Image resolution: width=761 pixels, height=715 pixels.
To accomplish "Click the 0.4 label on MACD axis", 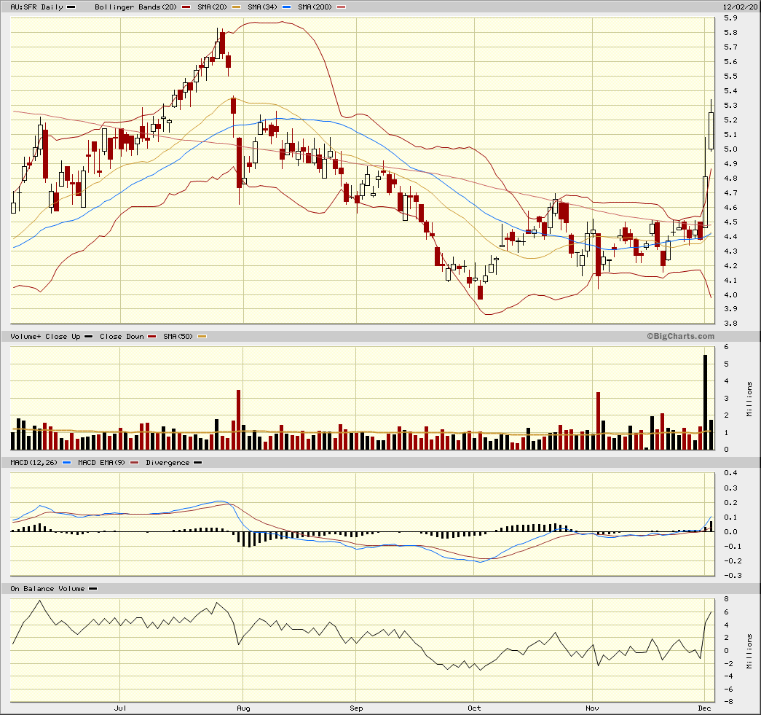I will coord(730,473).
